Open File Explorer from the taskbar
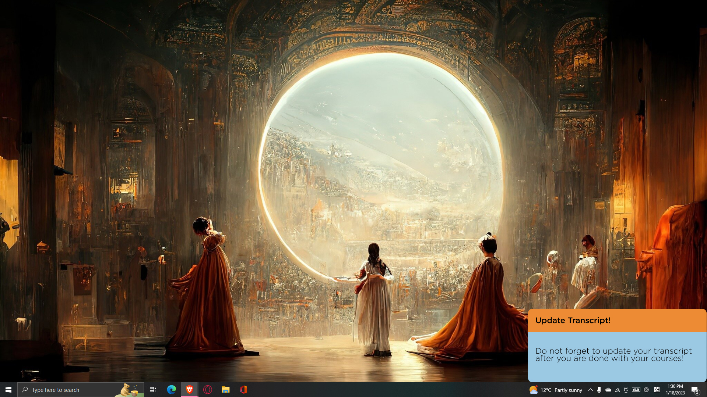The height and width of the screenshot is (397, 707). [225, 390]
